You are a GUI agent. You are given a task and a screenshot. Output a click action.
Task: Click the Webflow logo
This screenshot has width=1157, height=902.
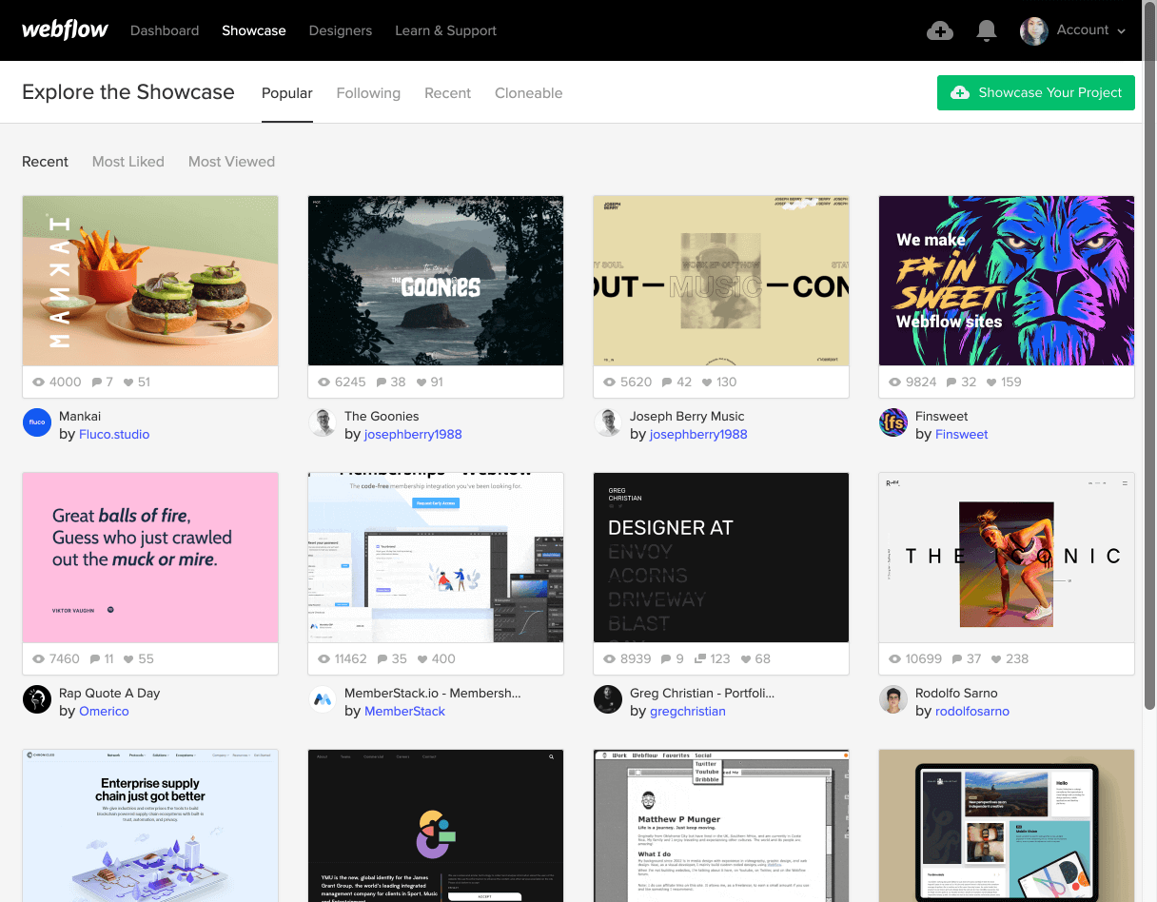(x=65, y=29)
